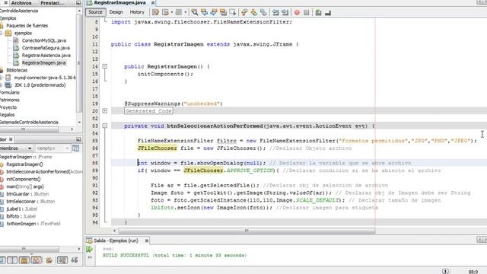The width and height of the screenshot is (487, 274).
Task: Select RegistrarAsistencia.java in project tree
Action: coord(46,56)
